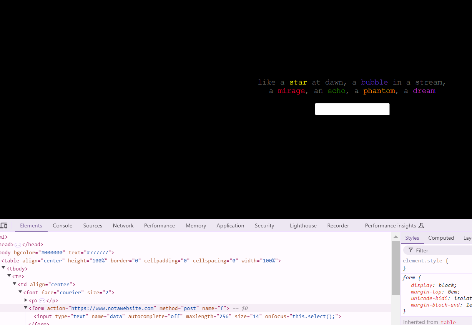472x325 pixels.
Task: Click the Styles Filter text field
Action: point(442,250)
